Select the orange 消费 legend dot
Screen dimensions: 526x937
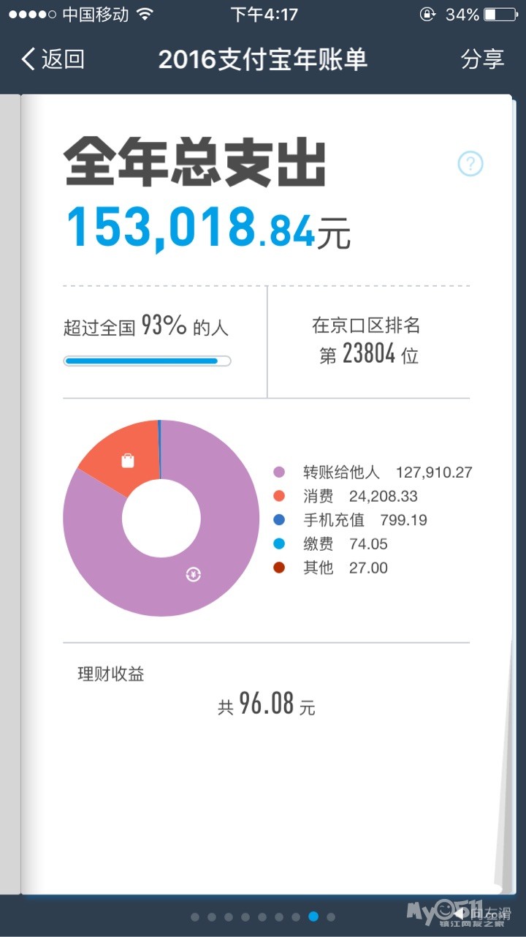tap(278, 497)
